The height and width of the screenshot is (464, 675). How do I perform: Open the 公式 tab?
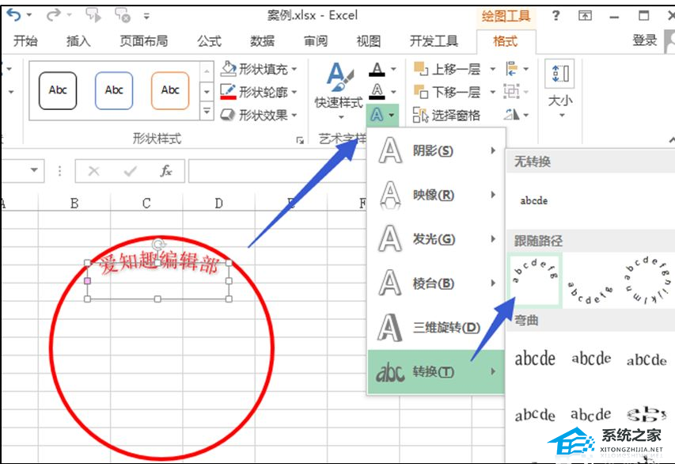(209, 41)
